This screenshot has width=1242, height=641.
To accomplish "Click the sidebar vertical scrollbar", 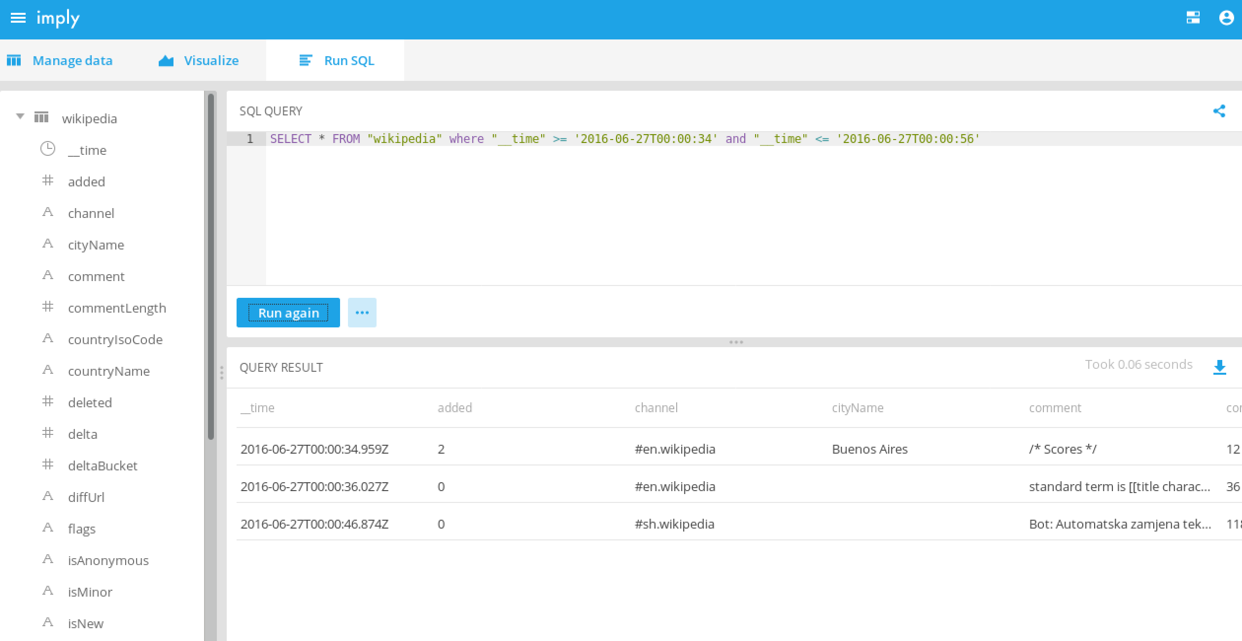I will click(211, 266).
